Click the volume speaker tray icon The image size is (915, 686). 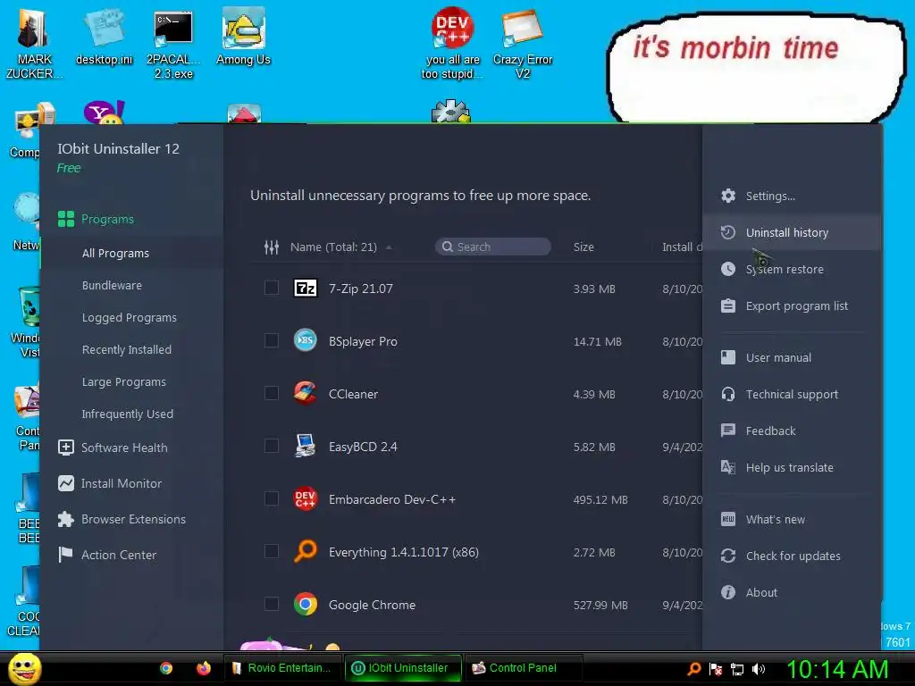click(759, 669)
